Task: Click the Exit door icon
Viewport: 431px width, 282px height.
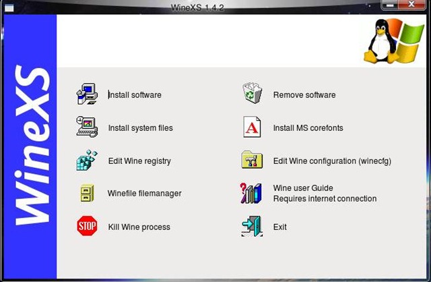Action: tap(252, 227)
